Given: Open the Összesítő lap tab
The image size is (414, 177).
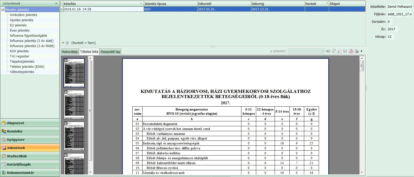Looking at the screenshot, I should click(x=110, y=52).
